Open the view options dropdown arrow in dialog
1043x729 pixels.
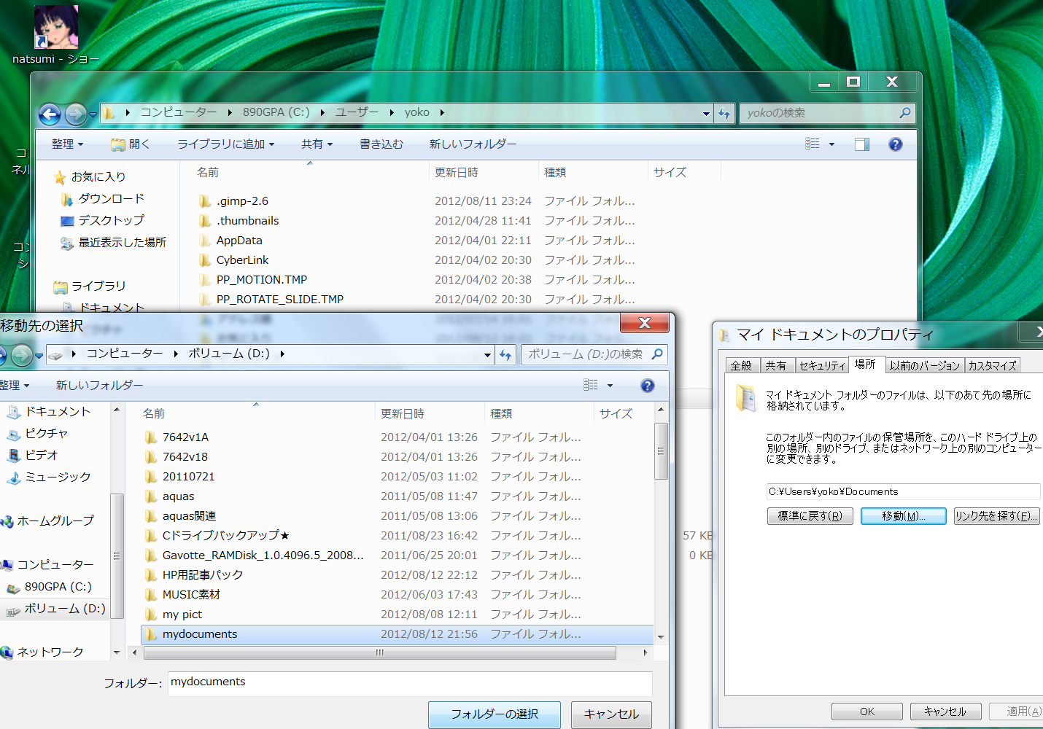coord(610,386)
